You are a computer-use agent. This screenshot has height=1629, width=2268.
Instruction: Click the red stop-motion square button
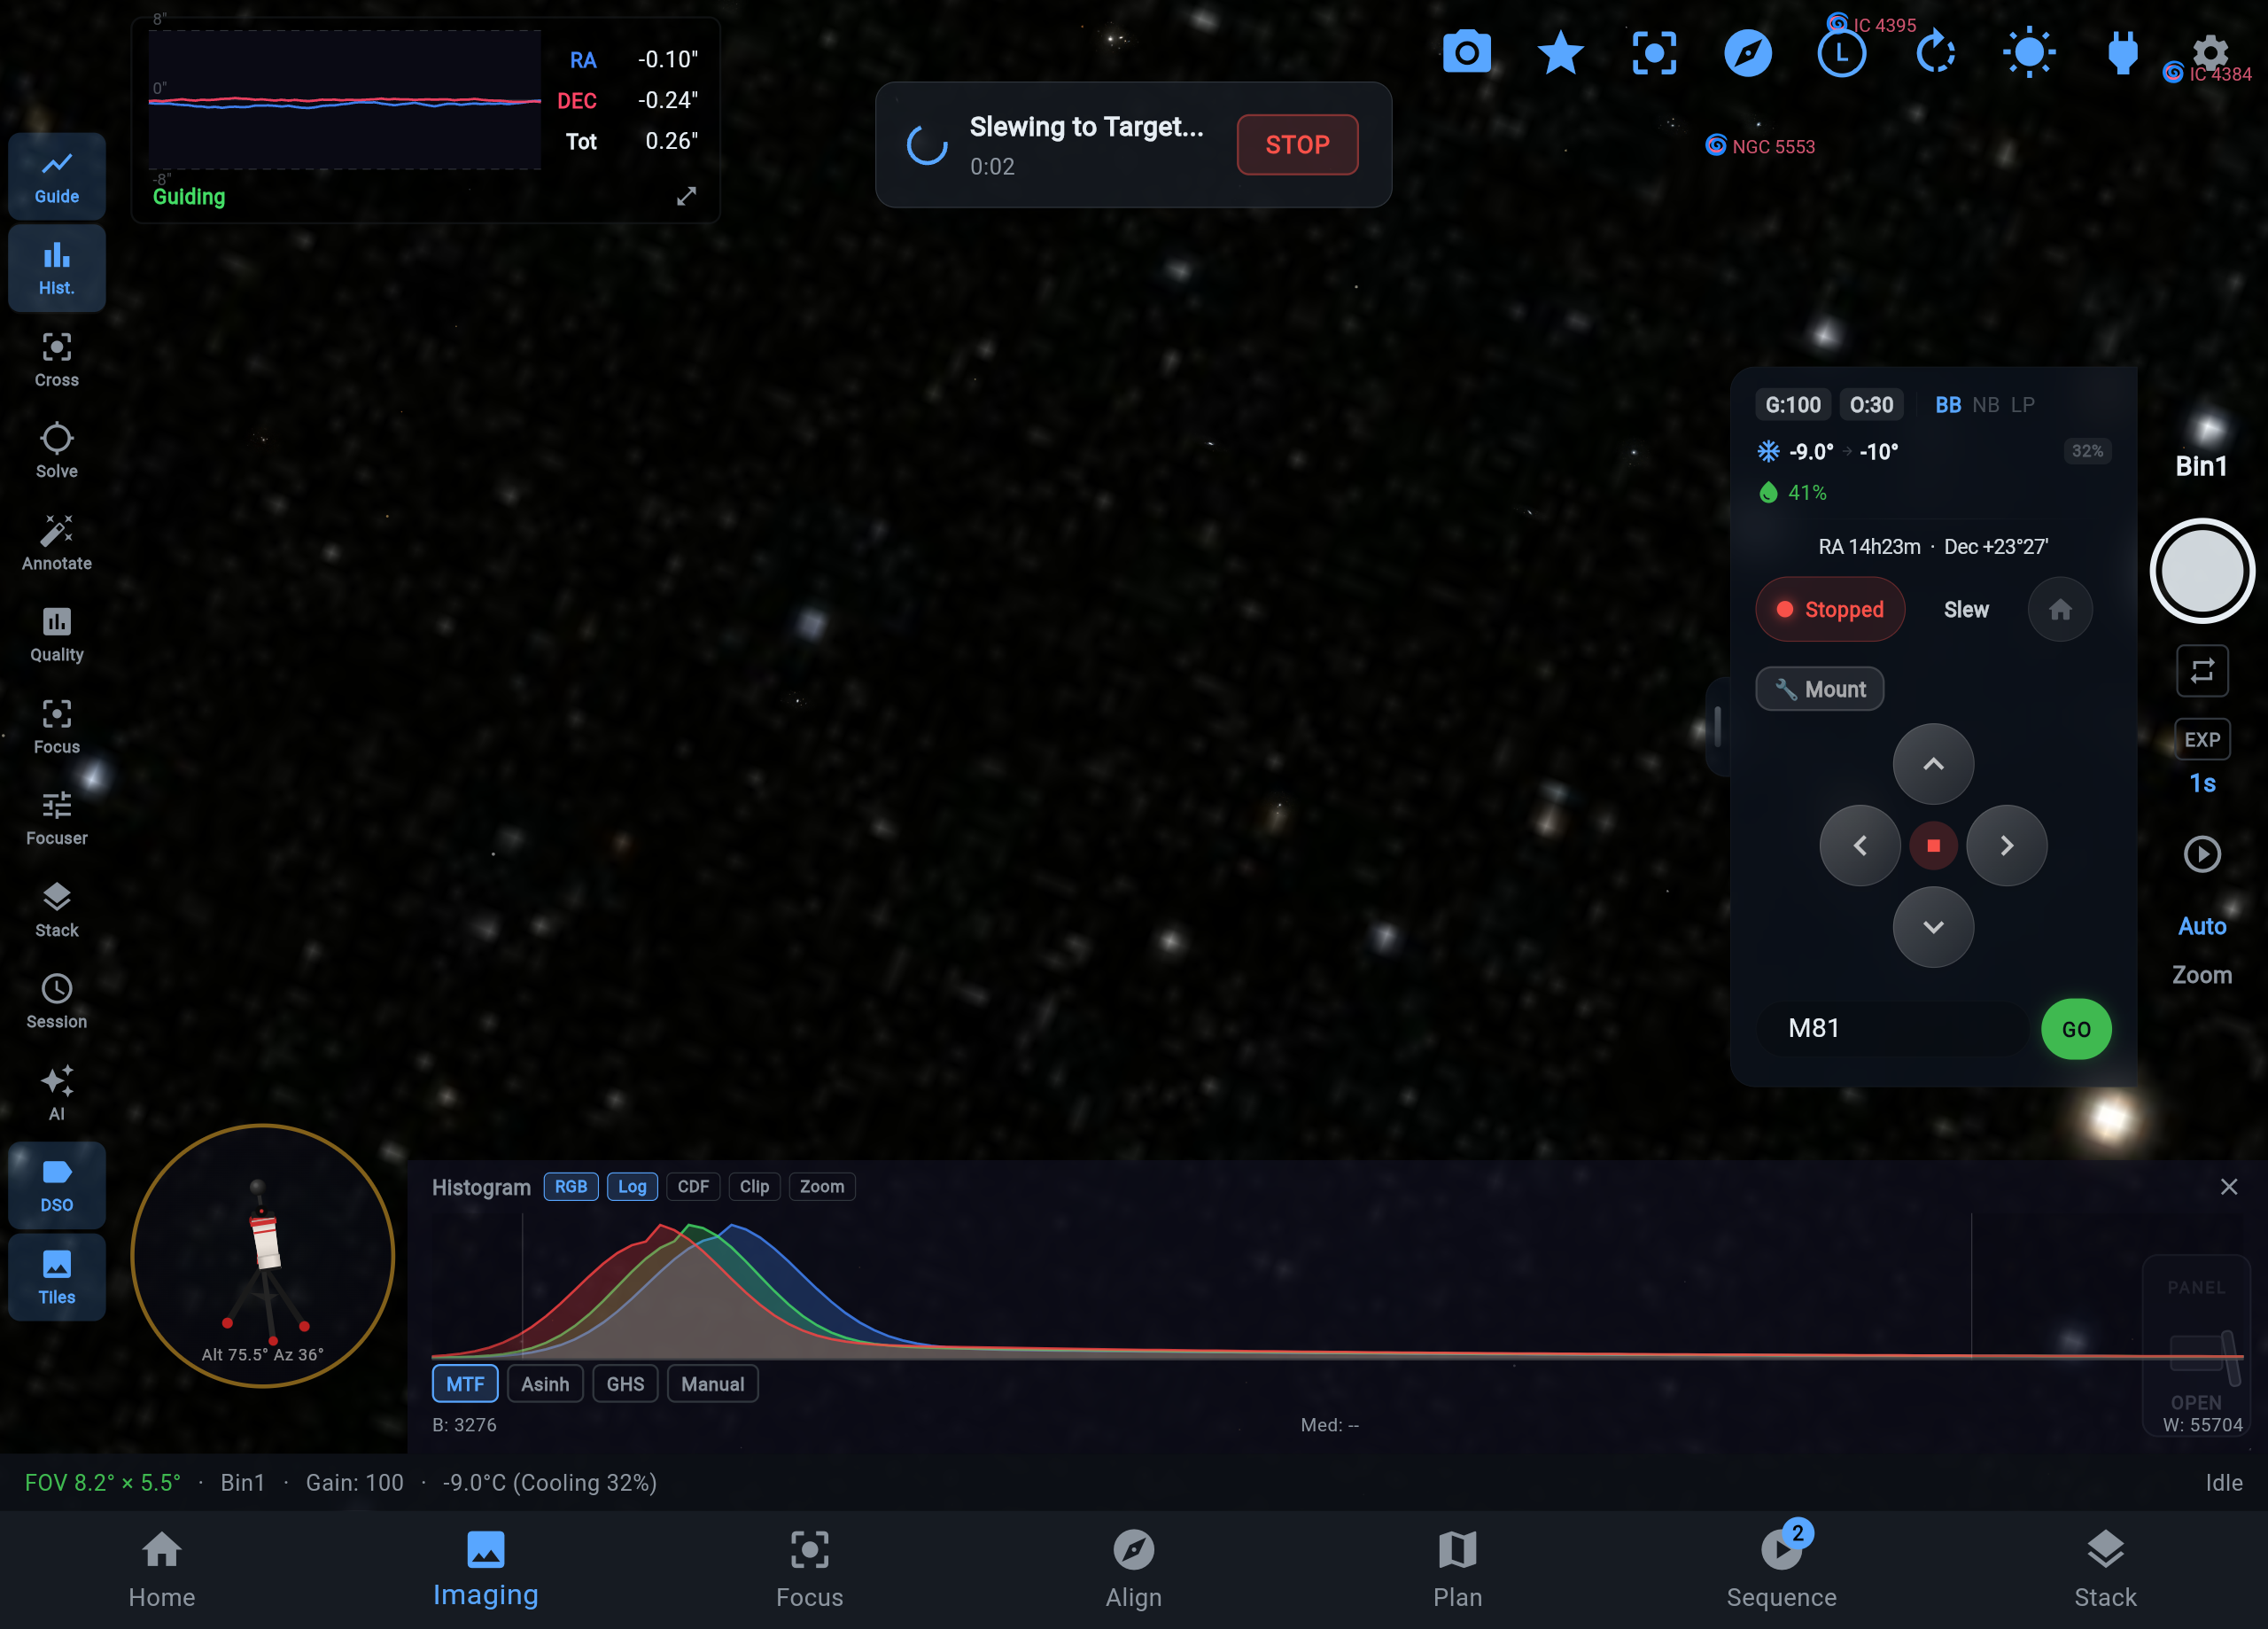[x=1933, y=846]
